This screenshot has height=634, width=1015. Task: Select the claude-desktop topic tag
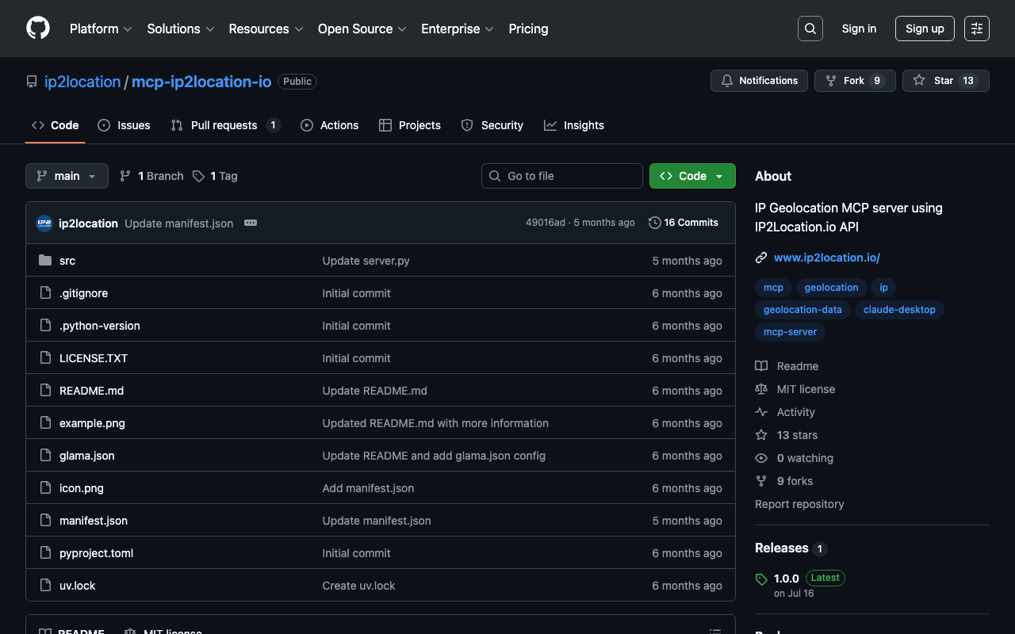tap(898, 310)
